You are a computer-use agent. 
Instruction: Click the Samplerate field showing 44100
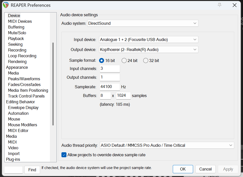point(110,87)
